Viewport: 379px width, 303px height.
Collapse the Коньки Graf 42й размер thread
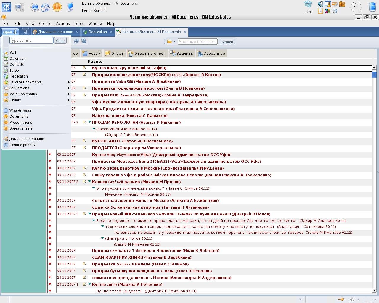coord(90,182)
